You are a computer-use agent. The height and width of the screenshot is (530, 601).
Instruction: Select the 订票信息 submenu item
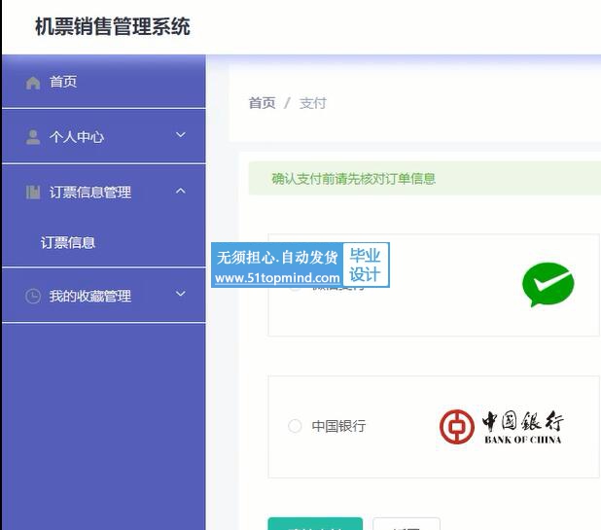(x=68, y=242)
